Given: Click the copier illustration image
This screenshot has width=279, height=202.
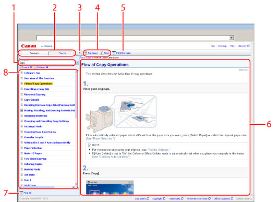Looking at the screenshot, I should click(x=121, y=114).
